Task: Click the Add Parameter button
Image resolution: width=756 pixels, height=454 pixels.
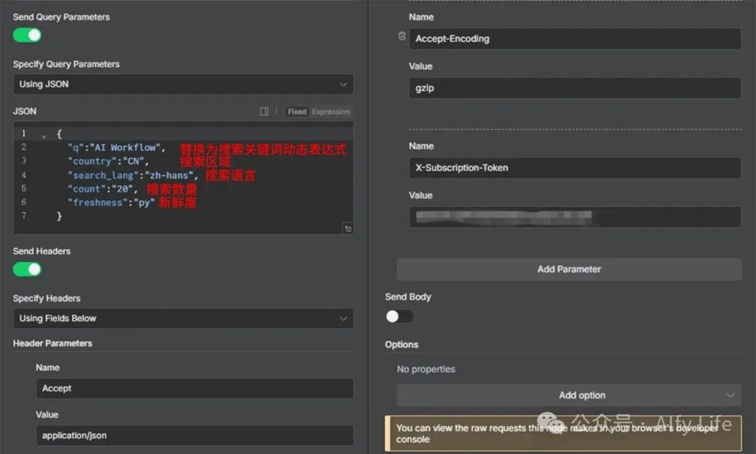Action: pos(569,269)
